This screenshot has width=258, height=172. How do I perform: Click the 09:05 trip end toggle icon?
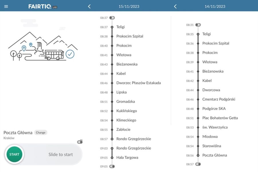(112, 166)
